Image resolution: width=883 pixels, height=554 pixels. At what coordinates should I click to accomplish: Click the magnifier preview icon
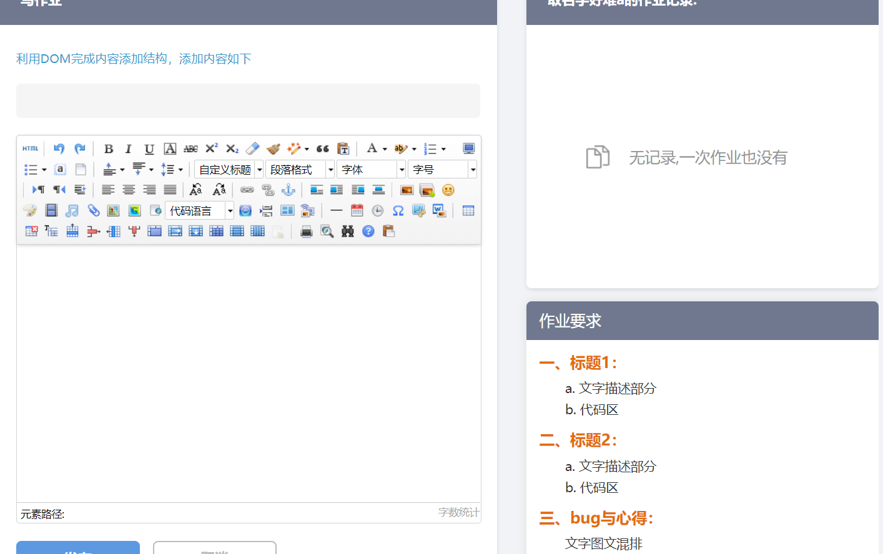327,231
